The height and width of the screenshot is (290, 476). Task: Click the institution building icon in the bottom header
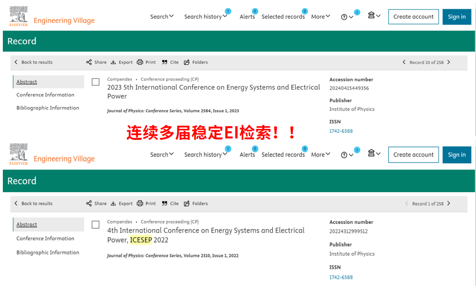click(371, 153)
